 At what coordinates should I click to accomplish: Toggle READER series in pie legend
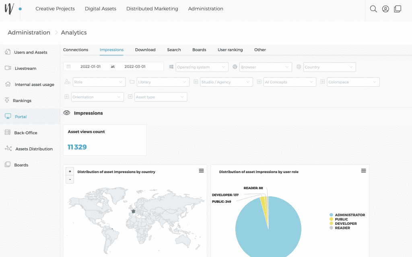coord(342,228)
